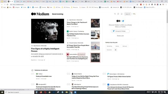The width and height of the screenshot is (168, 94).
Task: Open trending story The Most Shocking Finals Performance
Action: [85, 88]
